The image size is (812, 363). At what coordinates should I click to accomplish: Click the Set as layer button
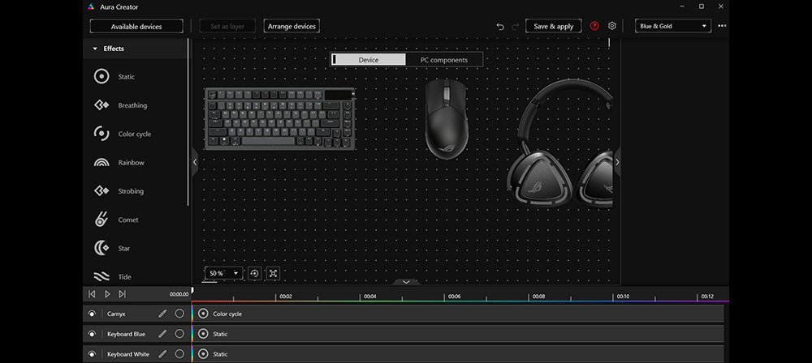point(227,26)
